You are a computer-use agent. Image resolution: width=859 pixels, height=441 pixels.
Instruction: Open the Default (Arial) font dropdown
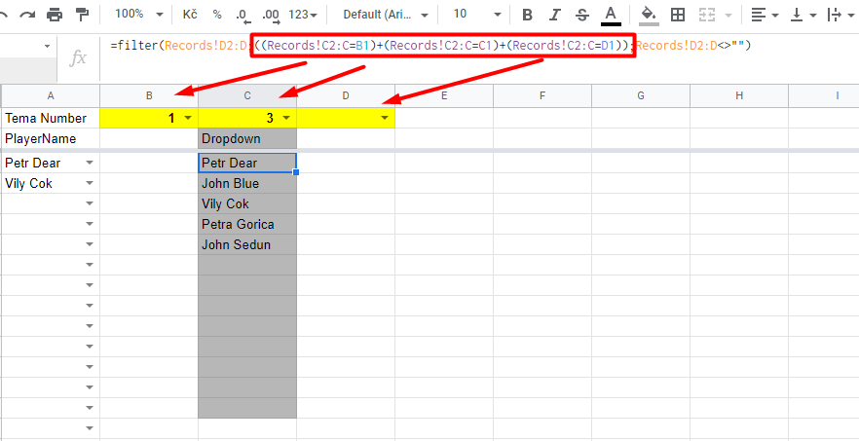pos(386,15)
